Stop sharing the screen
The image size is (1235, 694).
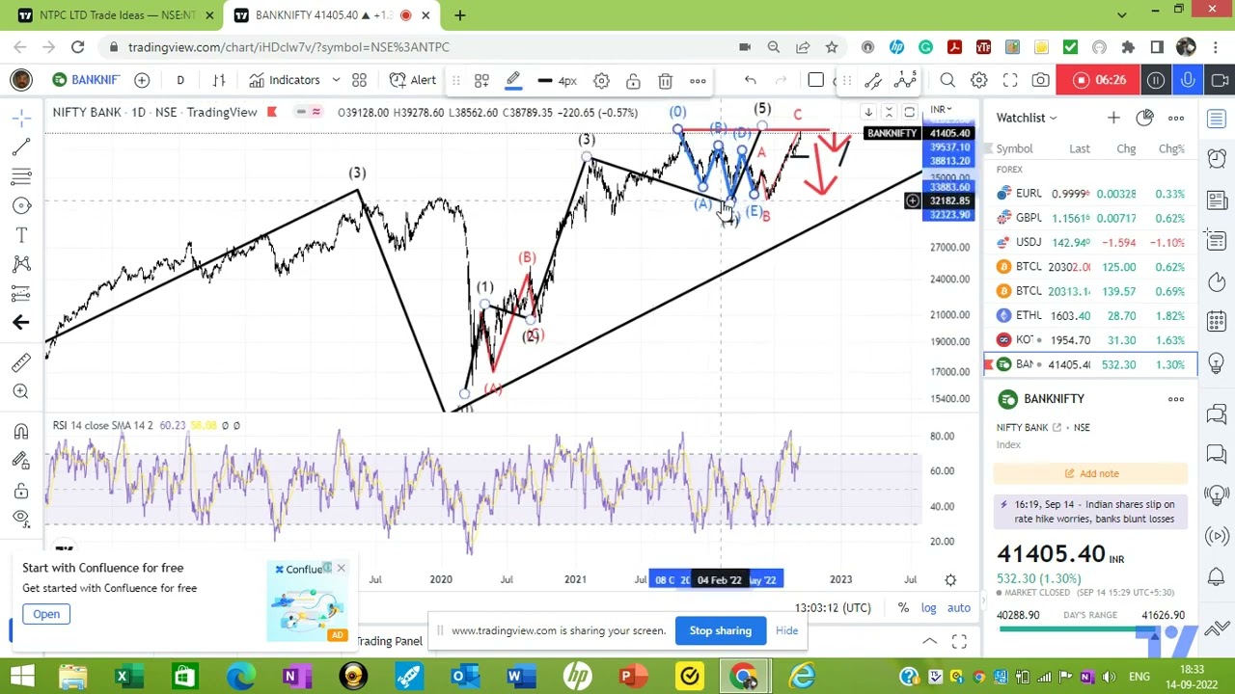pos(721,630)
